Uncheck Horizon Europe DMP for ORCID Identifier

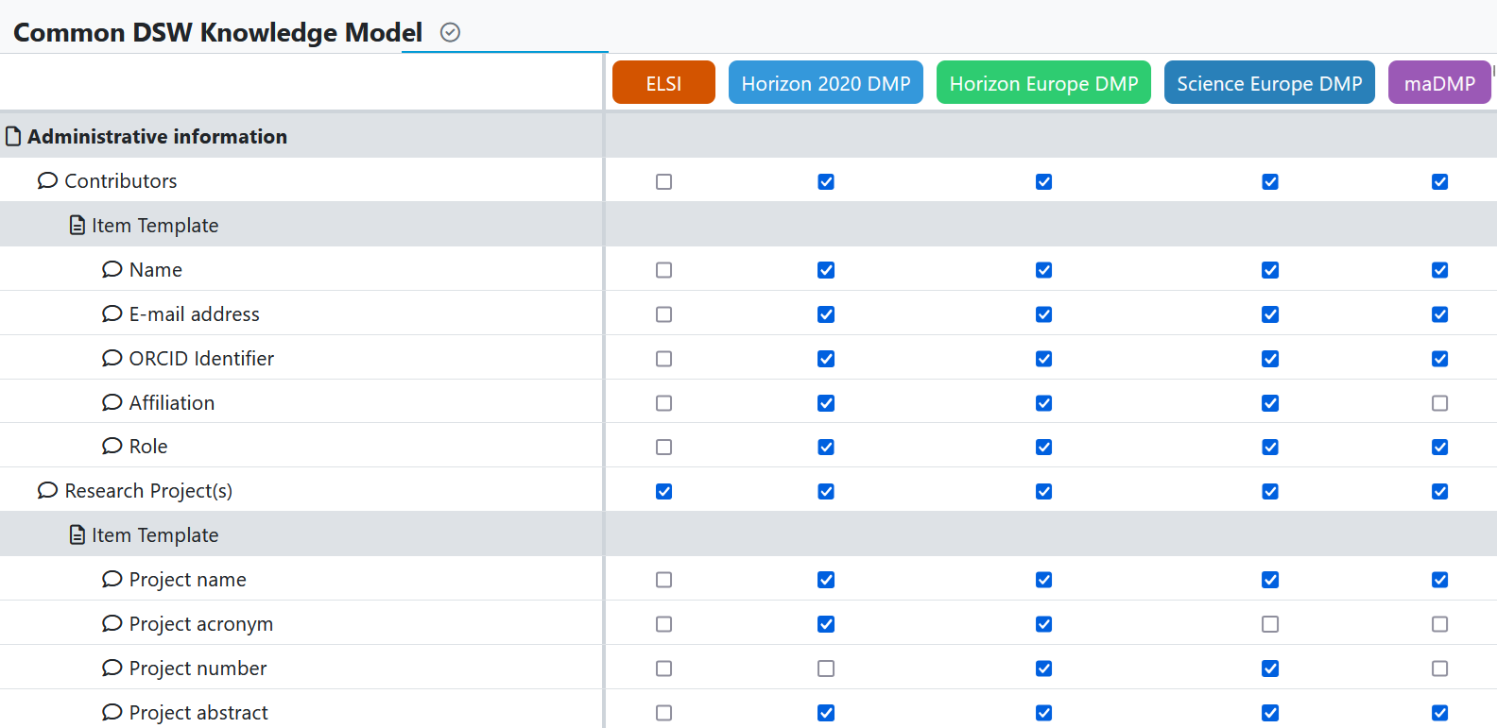(1043, 359)
